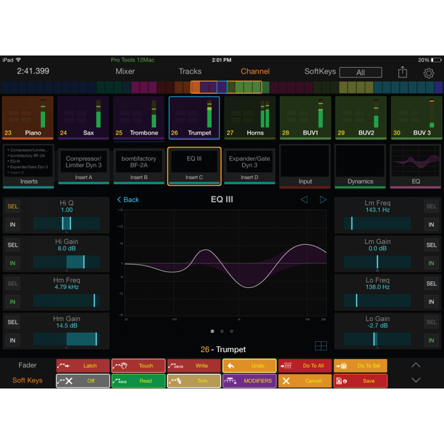Toggle IN for Hm Freq
The width and height of the screenshot is (444, 444).
coord(13,301)
